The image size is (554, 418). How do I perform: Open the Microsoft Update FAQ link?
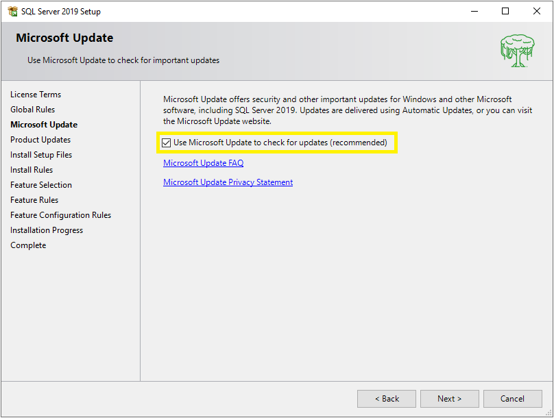(x=203, y=163)
